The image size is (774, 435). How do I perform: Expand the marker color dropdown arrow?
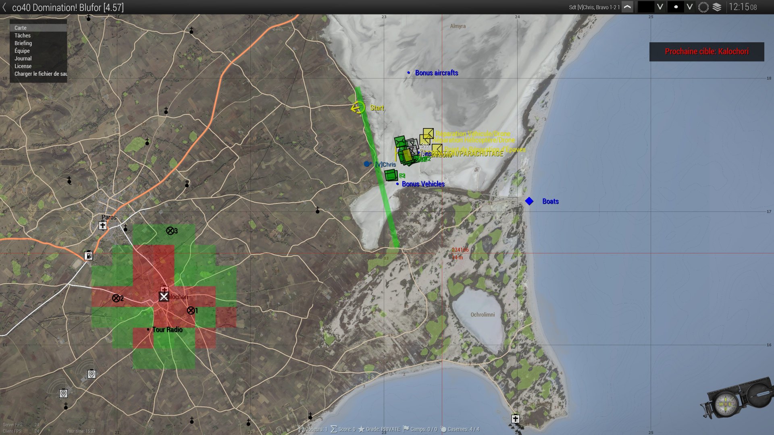pyautogui.click(x=660, y=7)
